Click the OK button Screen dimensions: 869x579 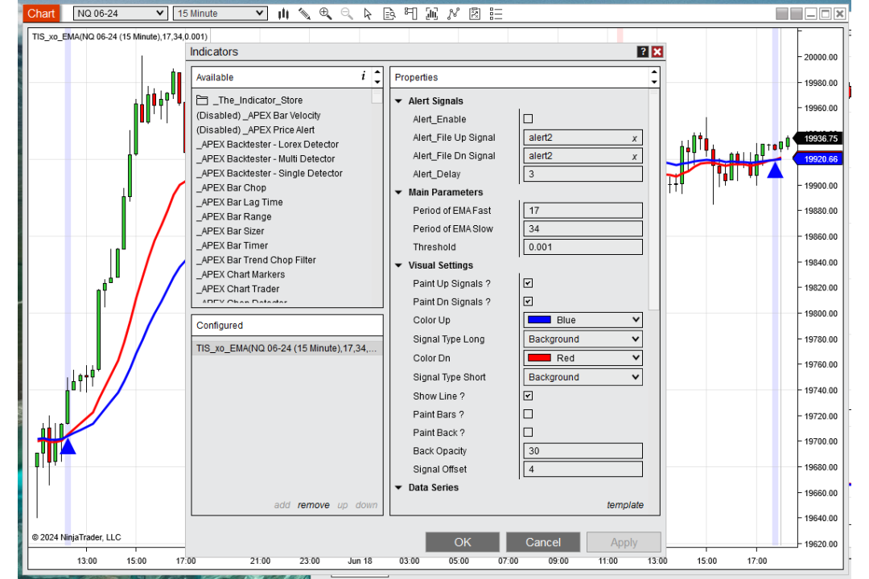[x=462, y=542]
